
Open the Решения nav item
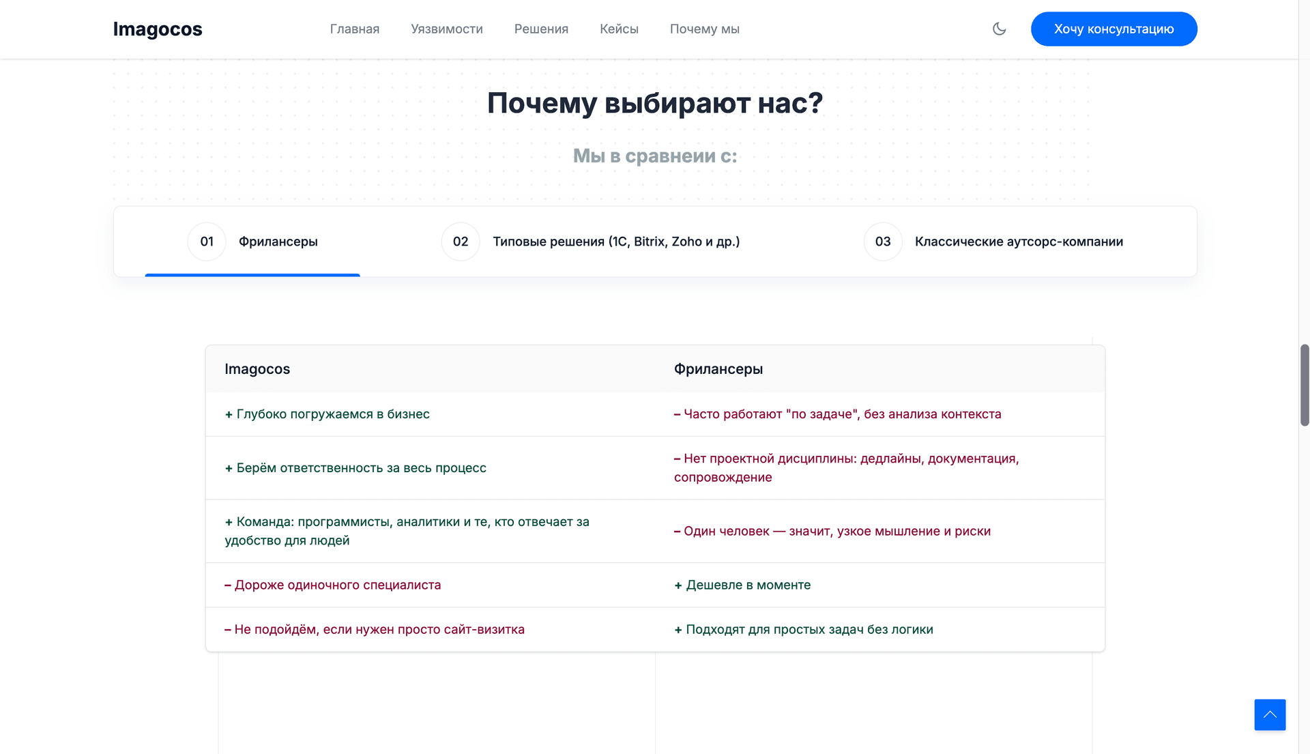[541, 29]
